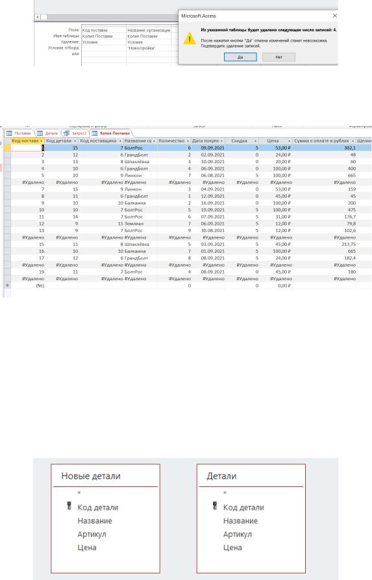Click the sum cell 302,1 in first row

point(325,148)
